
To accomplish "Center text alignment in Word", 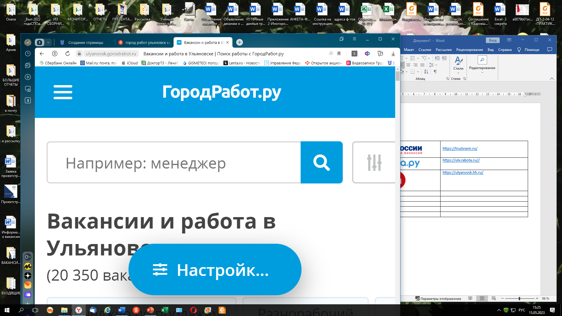I will pyautogui.click(x=408, y=65).
